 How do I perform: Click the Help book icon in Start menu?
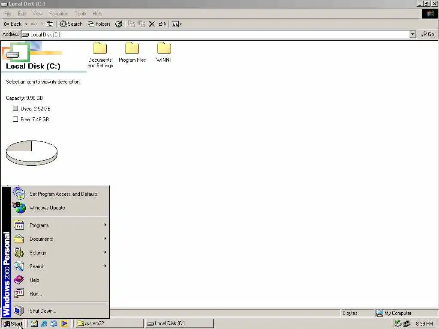pyautogui.click(x=19, y=280)
